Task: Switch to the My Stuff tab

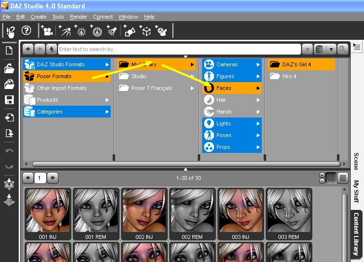Action: 356,191
